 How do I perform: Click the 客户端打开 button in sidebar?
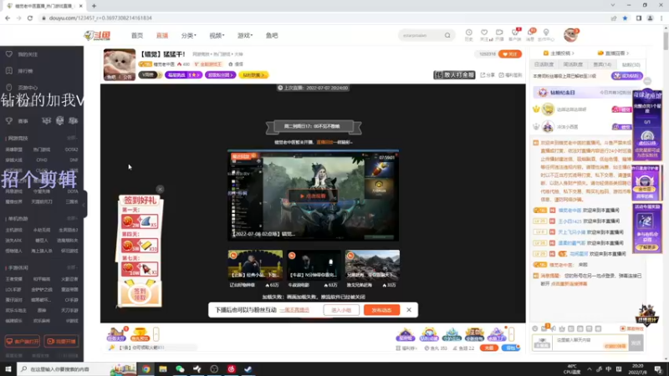[x=23, y=342]
